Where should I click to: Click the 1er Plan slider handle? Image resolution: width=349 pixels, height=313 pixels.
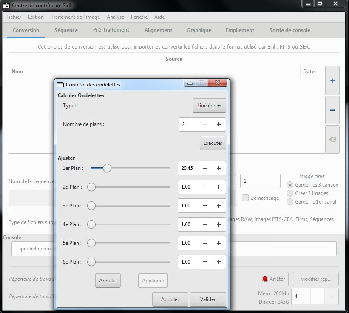pyautogui.click(x=107, y=168)
